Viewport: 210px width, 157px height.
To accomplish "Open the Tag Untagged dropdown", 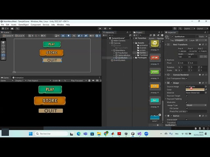I will 181,40.
